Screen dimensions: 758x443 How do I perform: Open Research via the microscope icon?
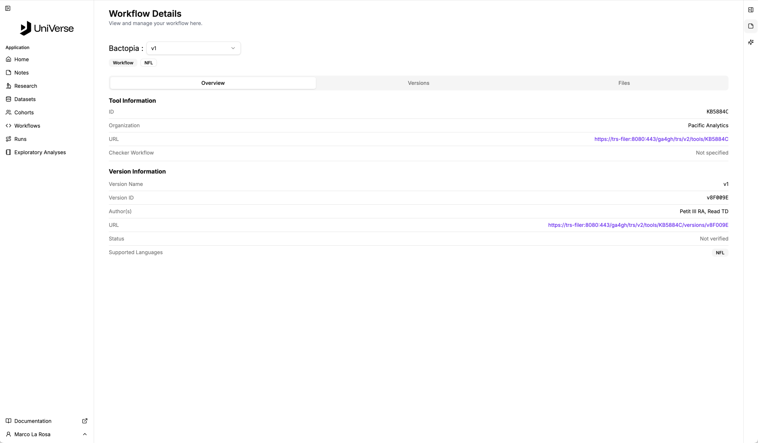click(8, 86)
